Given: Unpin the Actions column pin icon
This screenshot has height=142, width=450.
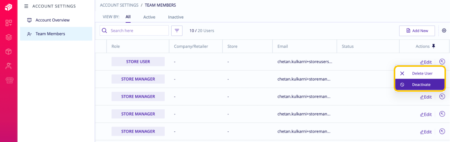Looking at the screenshot, I should point(433,46).
